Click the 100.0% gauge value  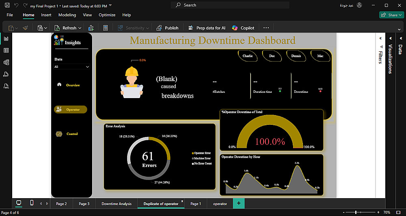270,141
